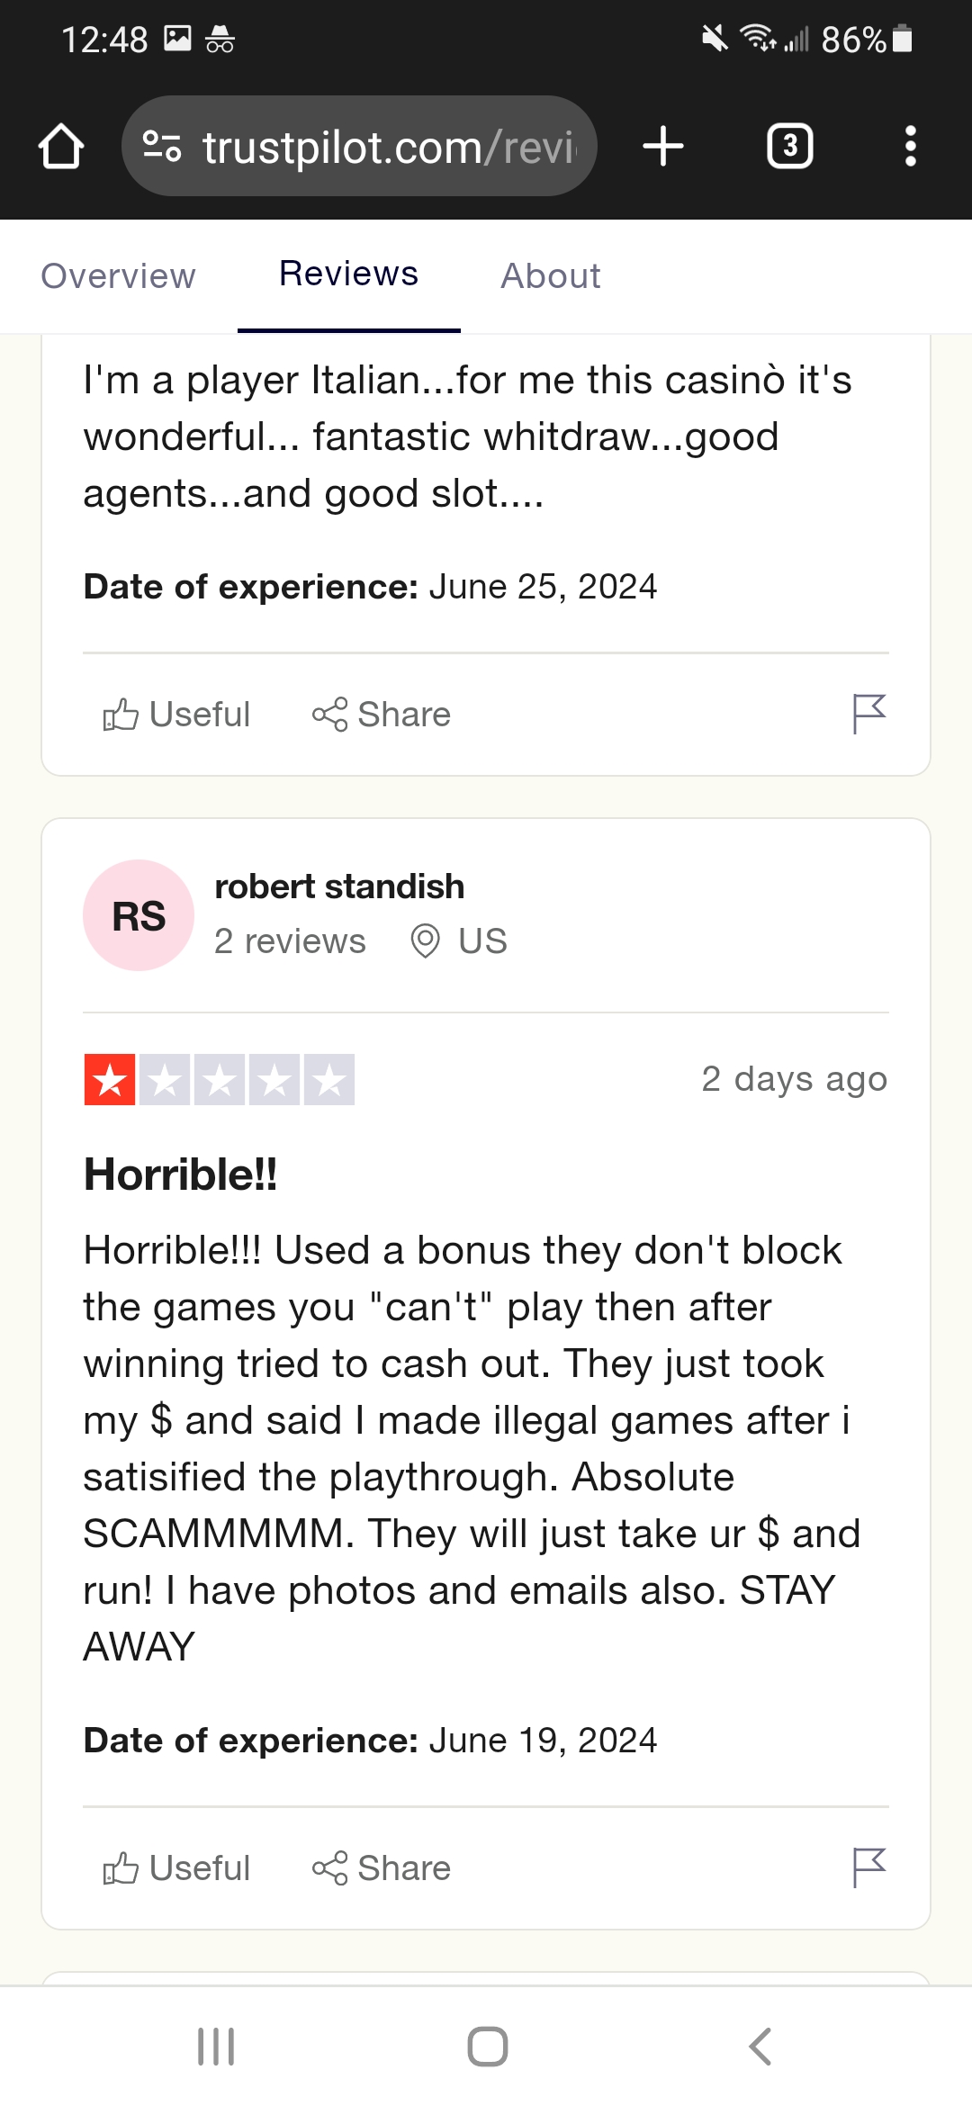
Task: Tap the trustpilot.com address bar
Action: pos(359,146)
